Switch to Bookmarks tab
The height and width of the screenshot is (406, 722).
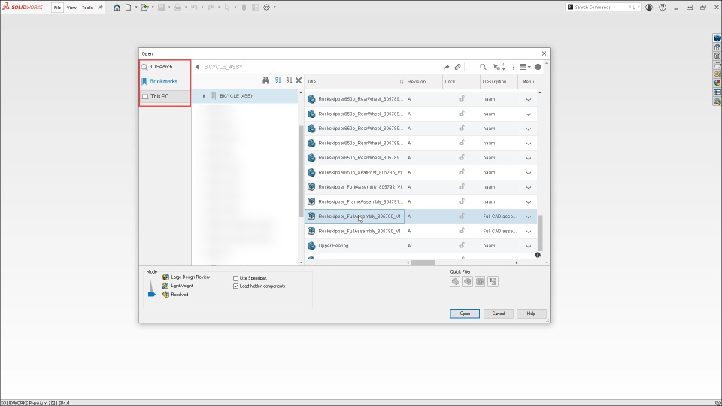(x=165, y=81)
